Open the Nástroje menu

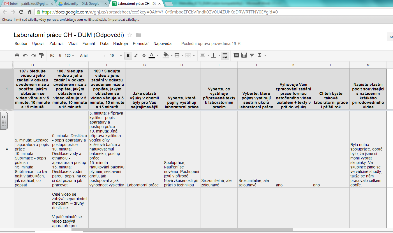click(121, 44)
